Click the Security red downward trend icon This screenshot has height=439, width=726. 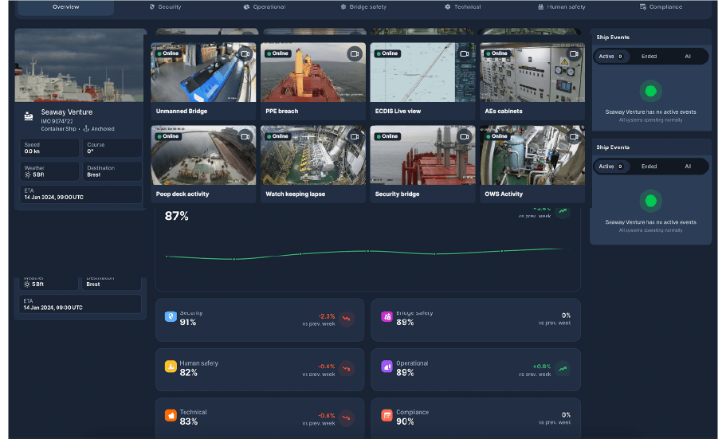(x=346, y=319)
